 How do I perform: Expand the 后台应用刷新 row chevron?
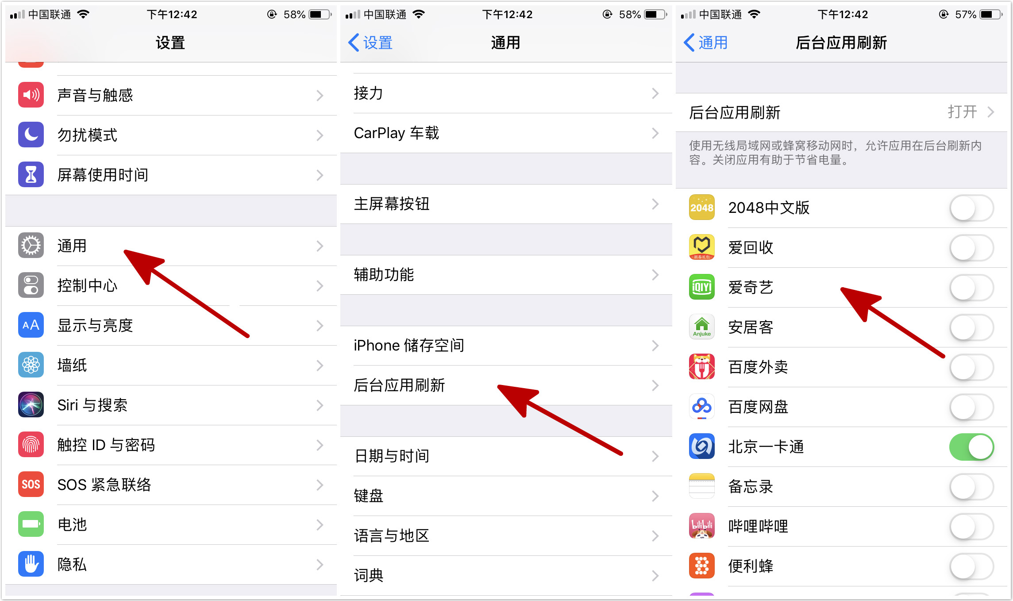pyautogui.click(x=655, y=385)
